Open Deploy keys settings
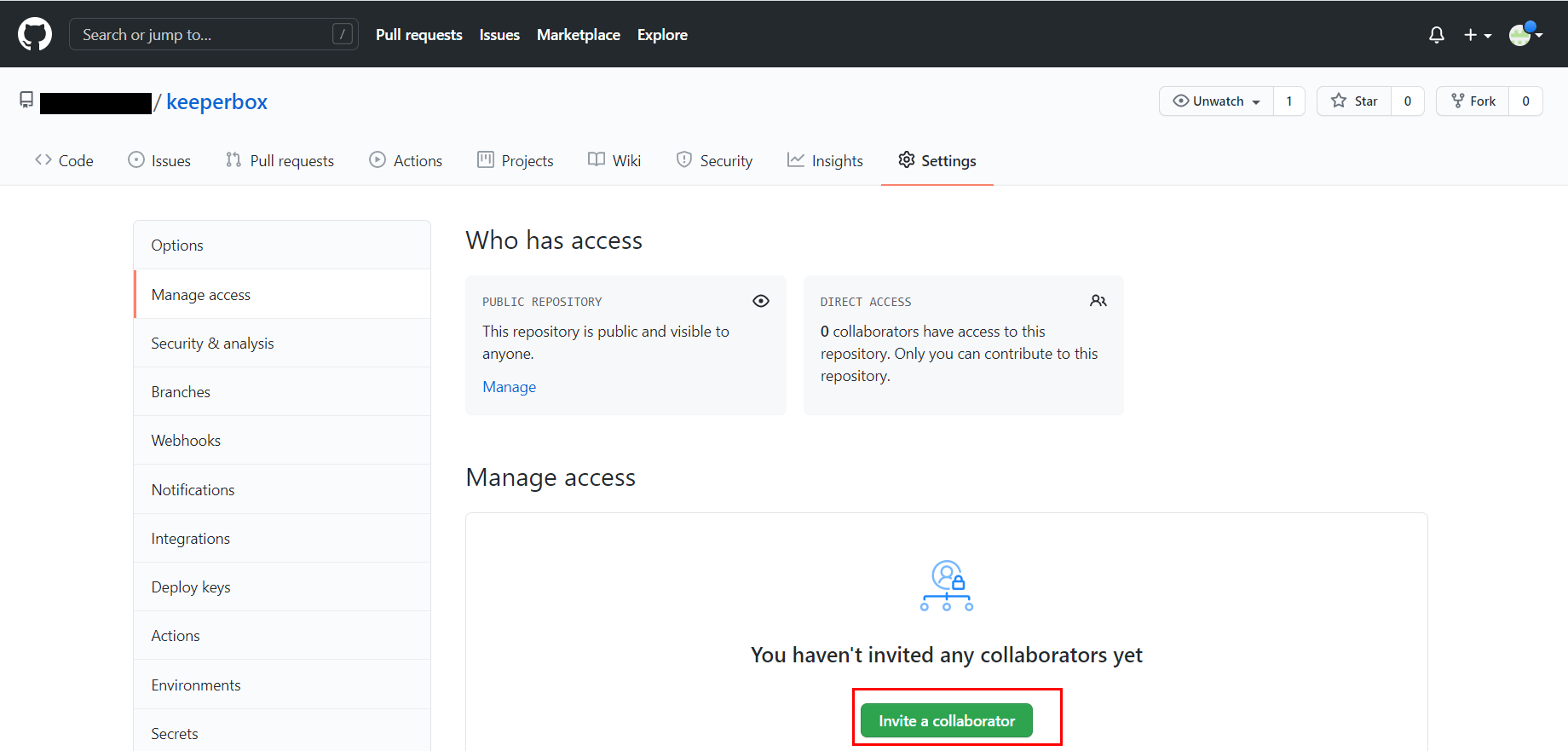 pyautogui.click(x=282, y=586)
